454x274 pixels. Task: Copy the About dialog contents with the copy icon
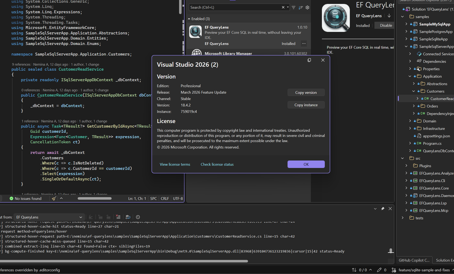click(x=309, y=60)
